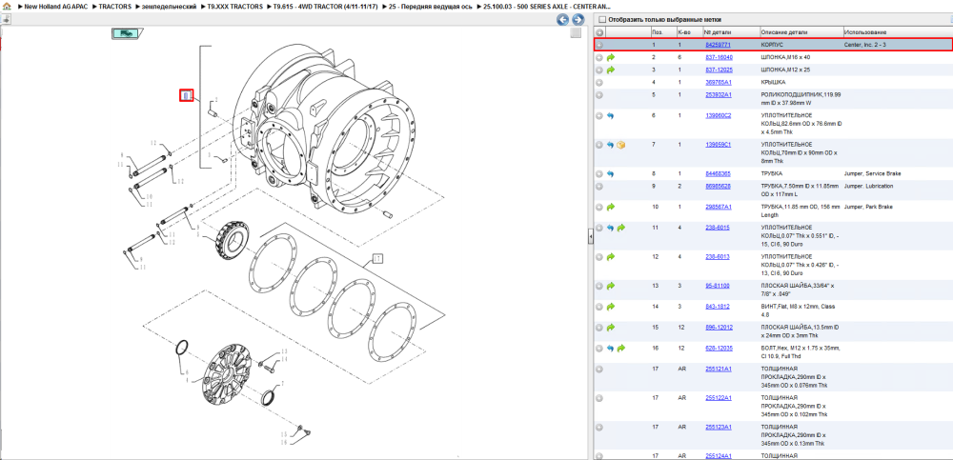Viewport: 953px width, 460px height.
Task: Enable 'Отобразить только выбранные метки' checkbox
Action: [601, 19]
